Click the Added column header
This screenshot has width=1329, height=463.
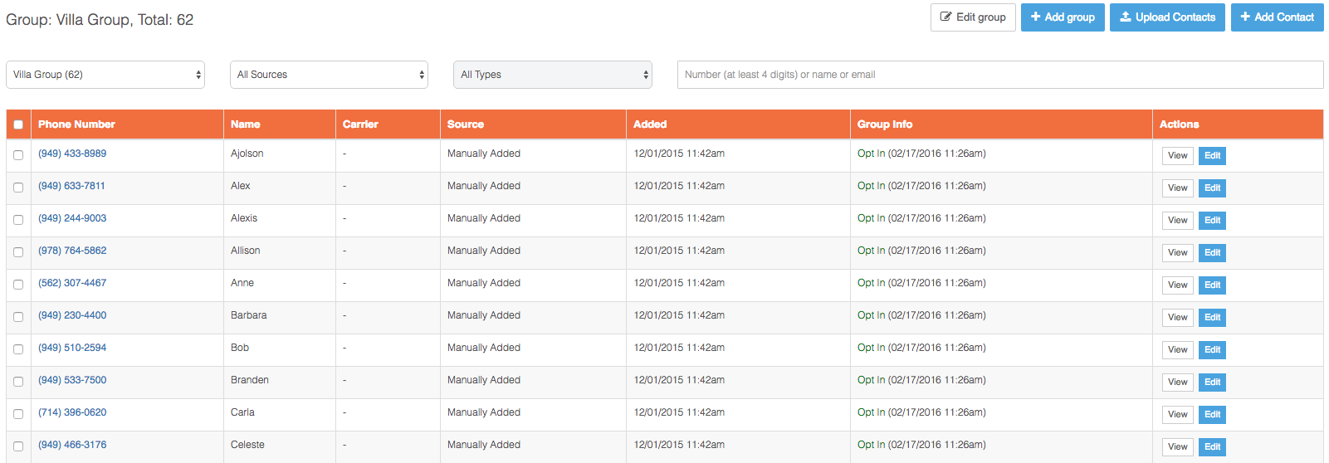click(650, 124)
